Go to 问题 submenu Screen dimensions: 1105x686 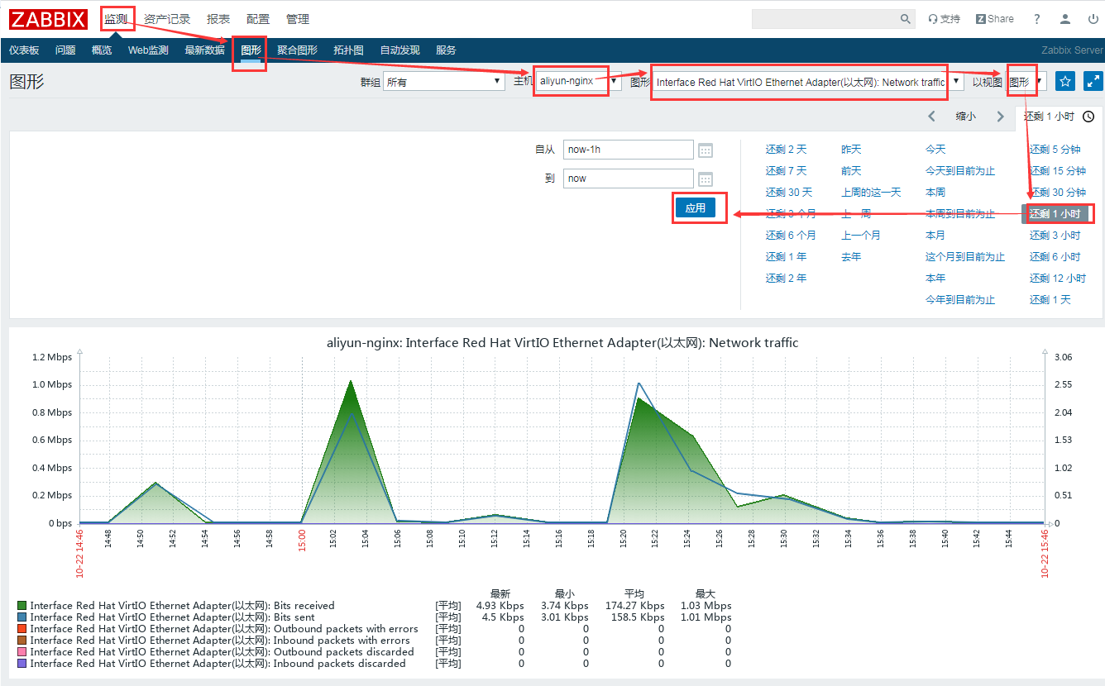point(65,50)
